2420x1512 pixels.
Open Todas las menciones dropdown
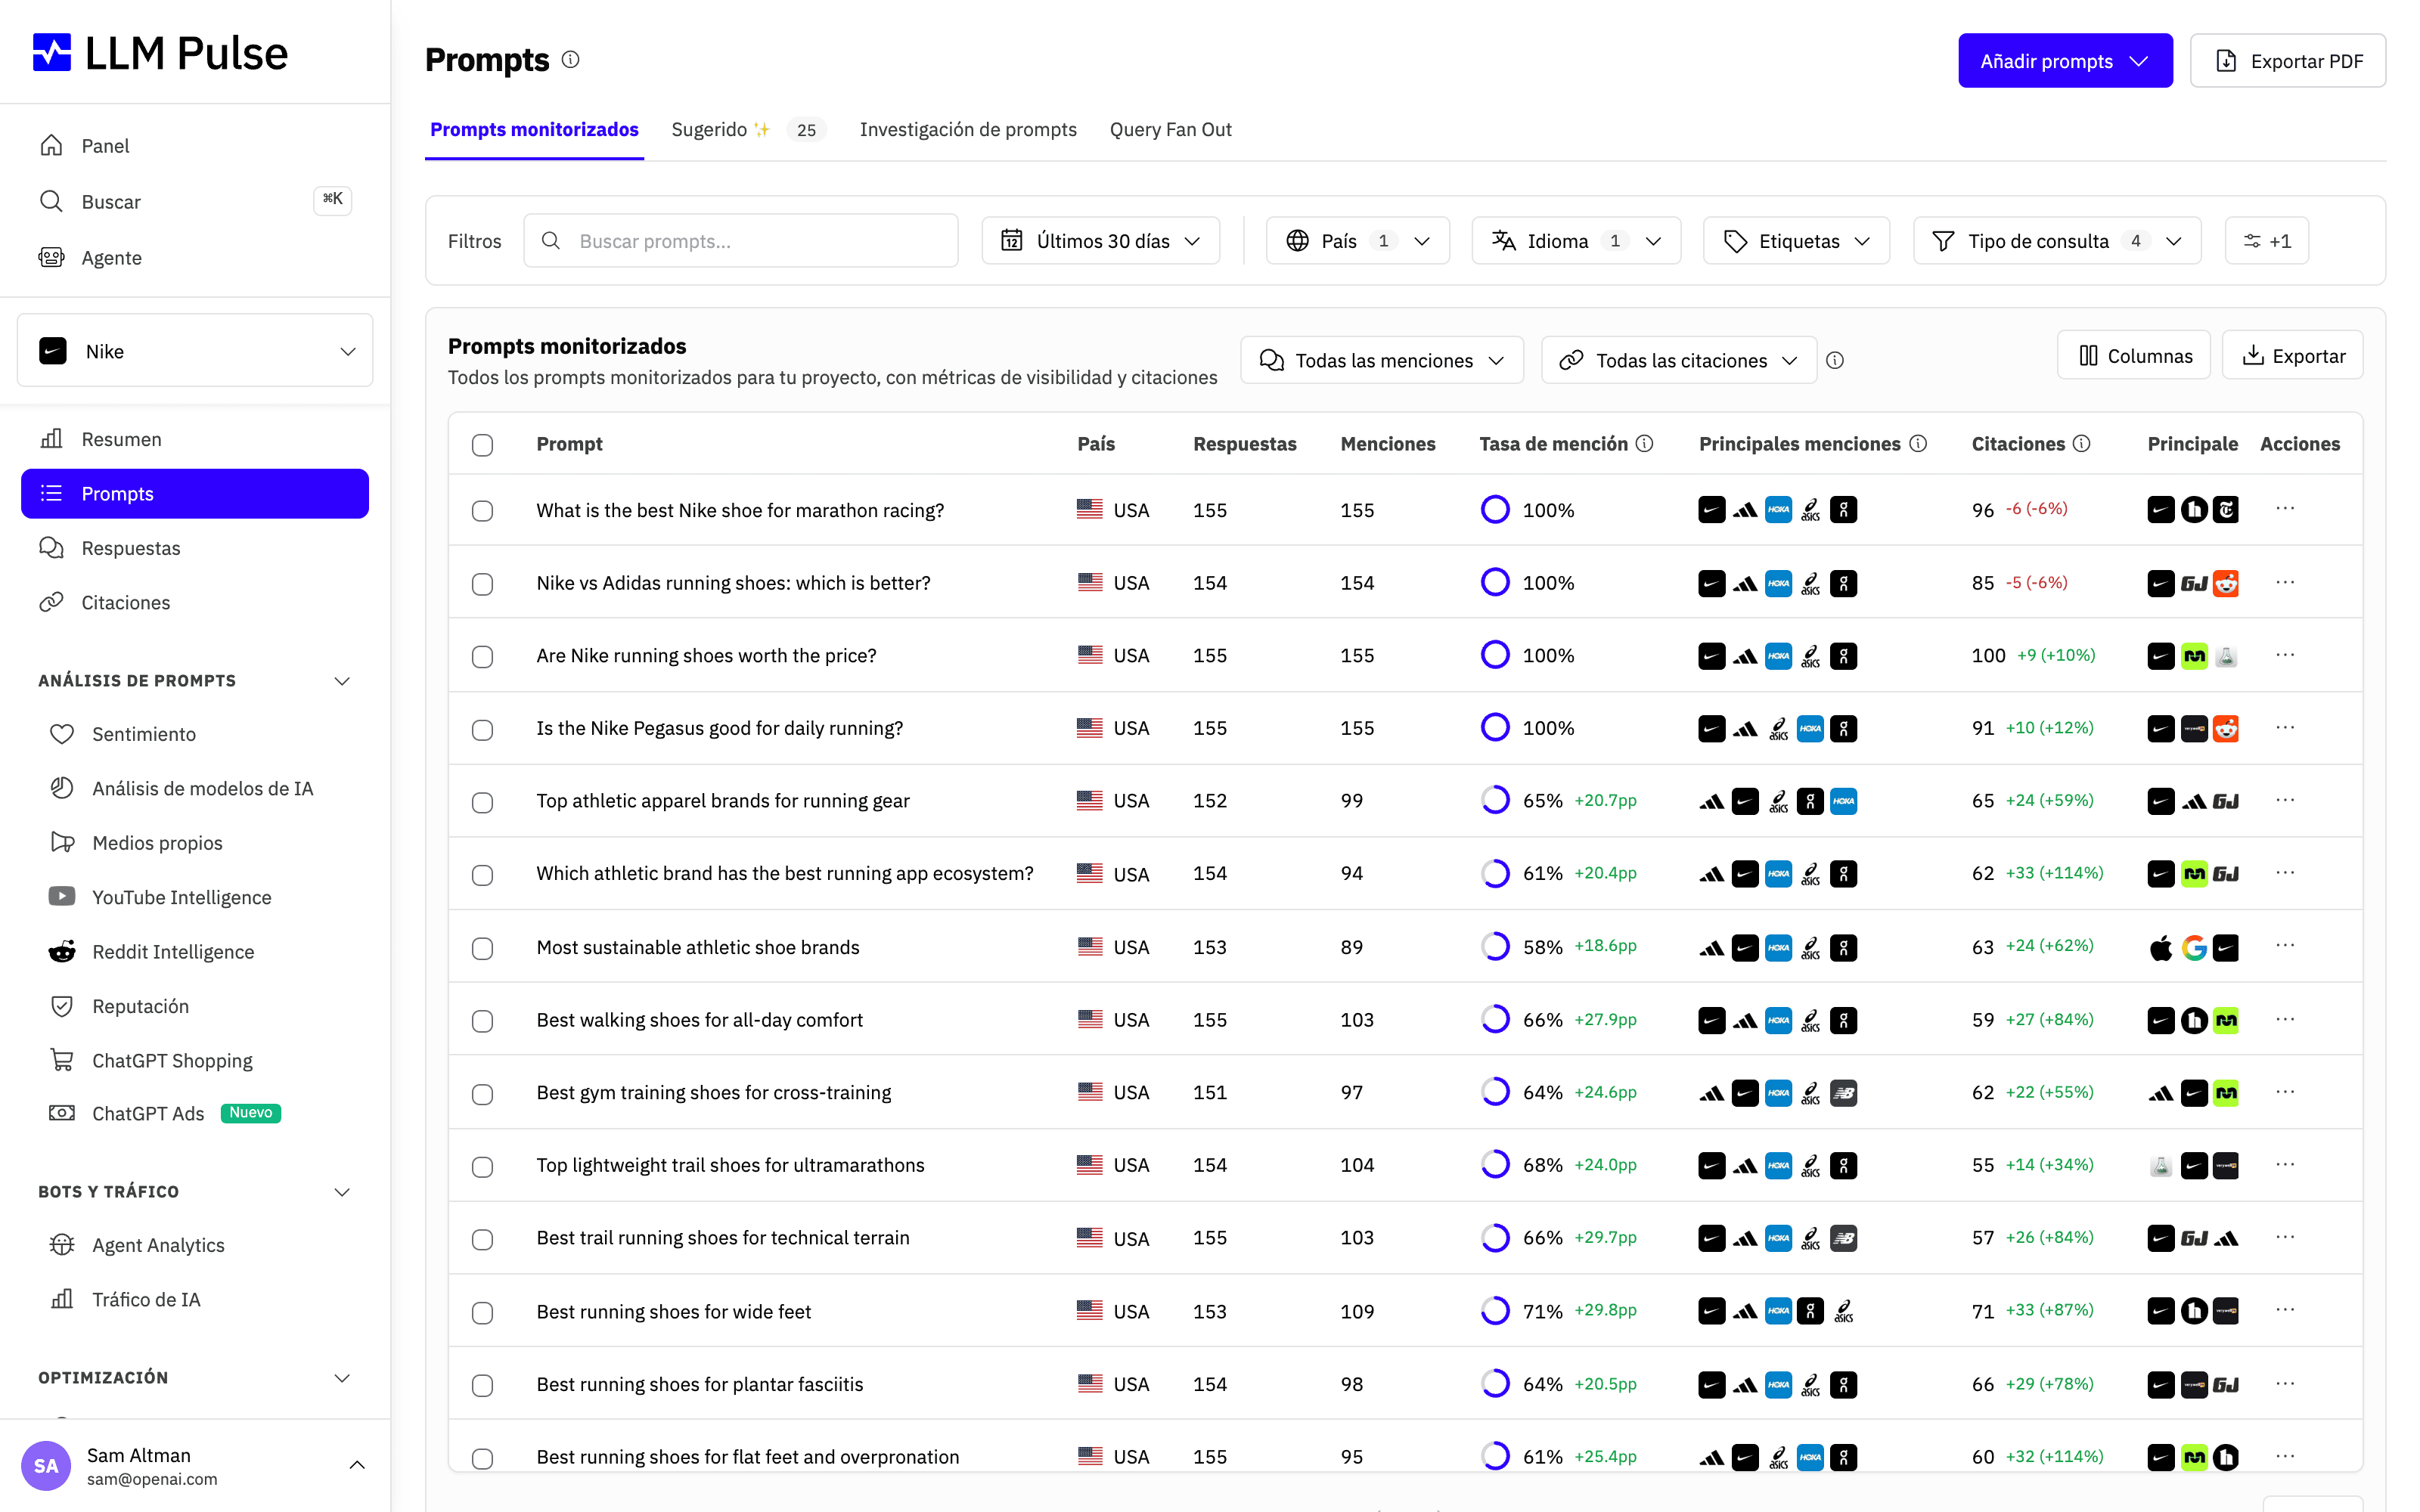(1382, 360)
